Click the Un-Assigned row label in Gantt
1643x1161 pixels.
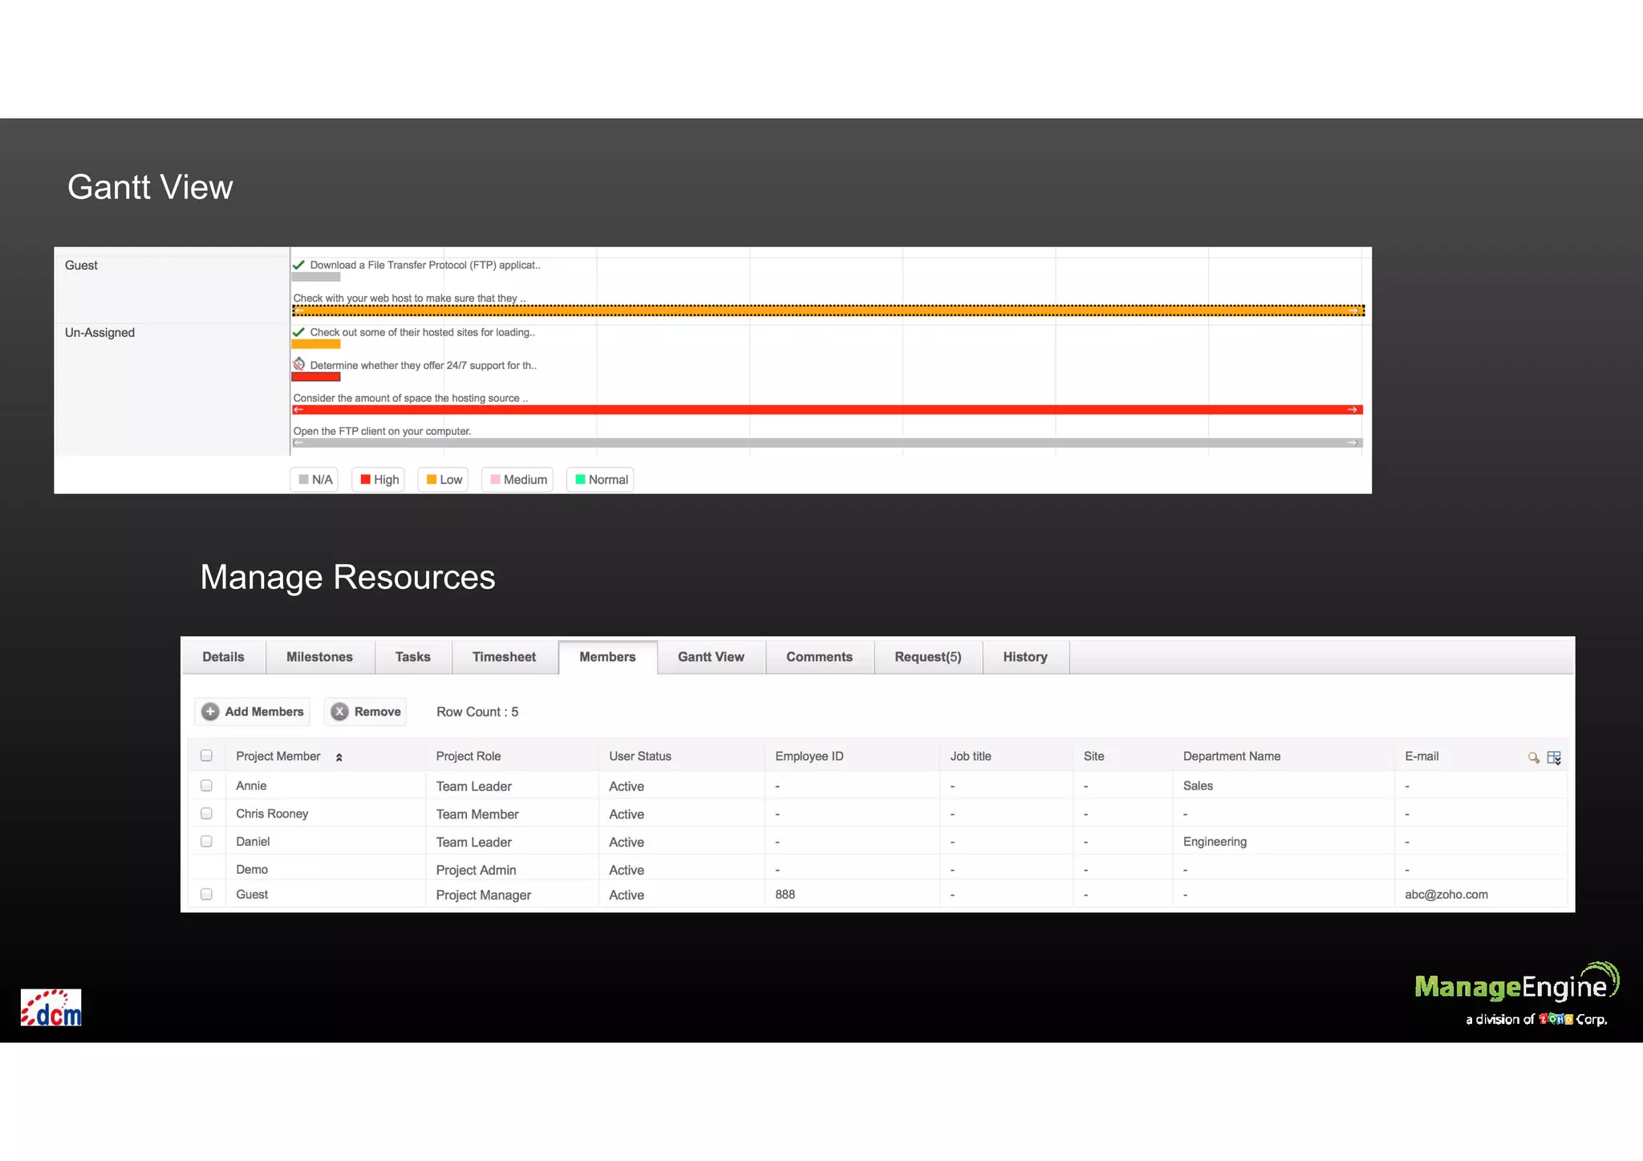click(99, 333)
